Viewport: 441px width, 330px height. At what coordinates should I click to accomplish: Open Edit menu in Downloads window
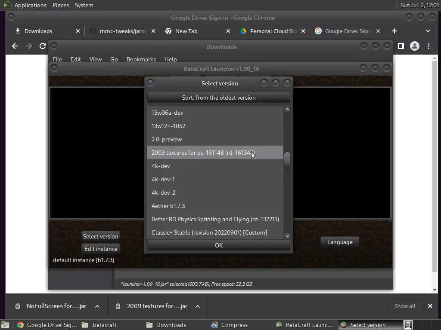[75, 59]
